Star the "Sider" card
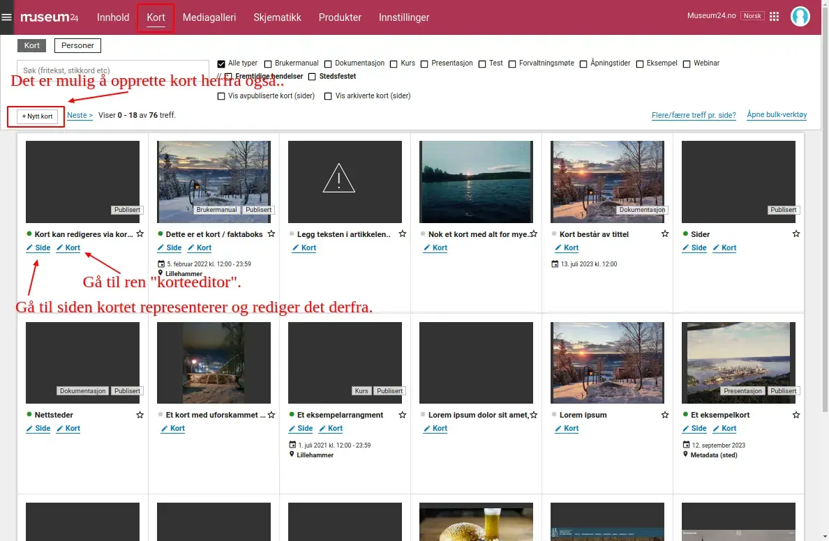Viewport: 829px width, 541px height. [796, 234]
